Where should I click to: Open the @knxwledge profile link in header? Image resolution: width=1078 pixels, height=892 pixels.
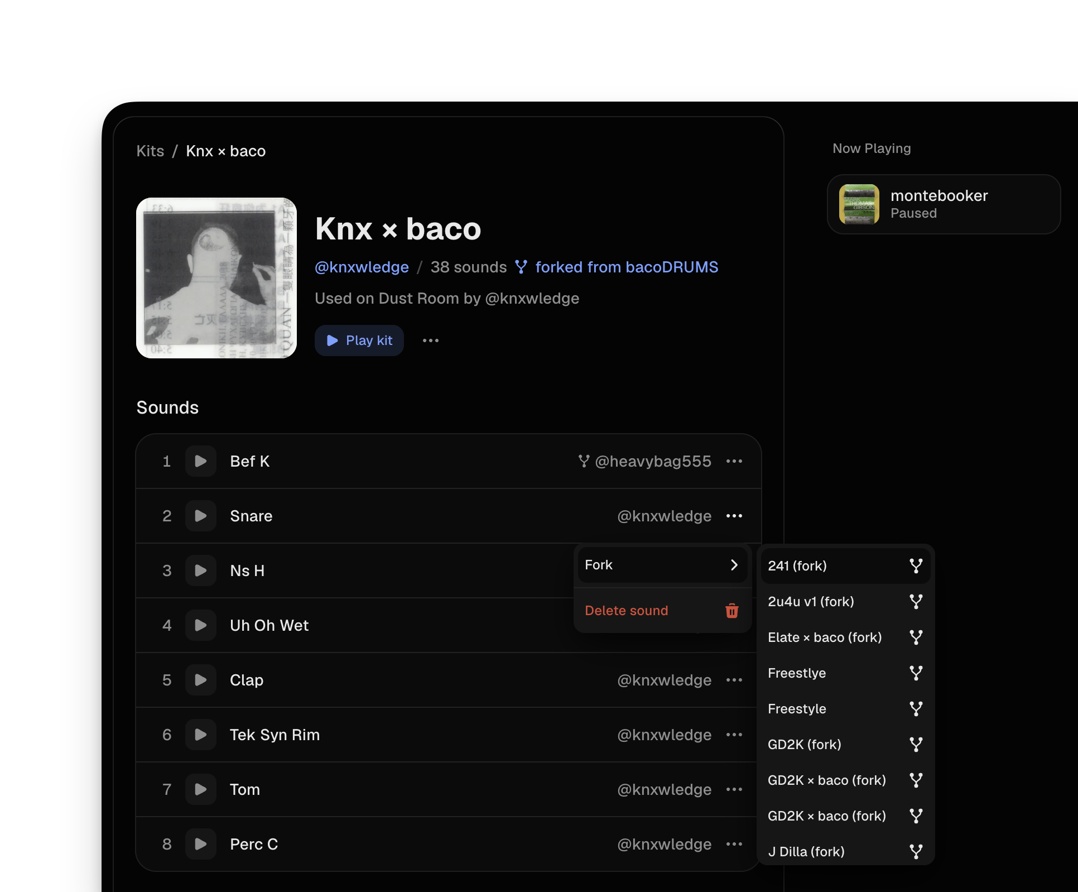(362, 267)
